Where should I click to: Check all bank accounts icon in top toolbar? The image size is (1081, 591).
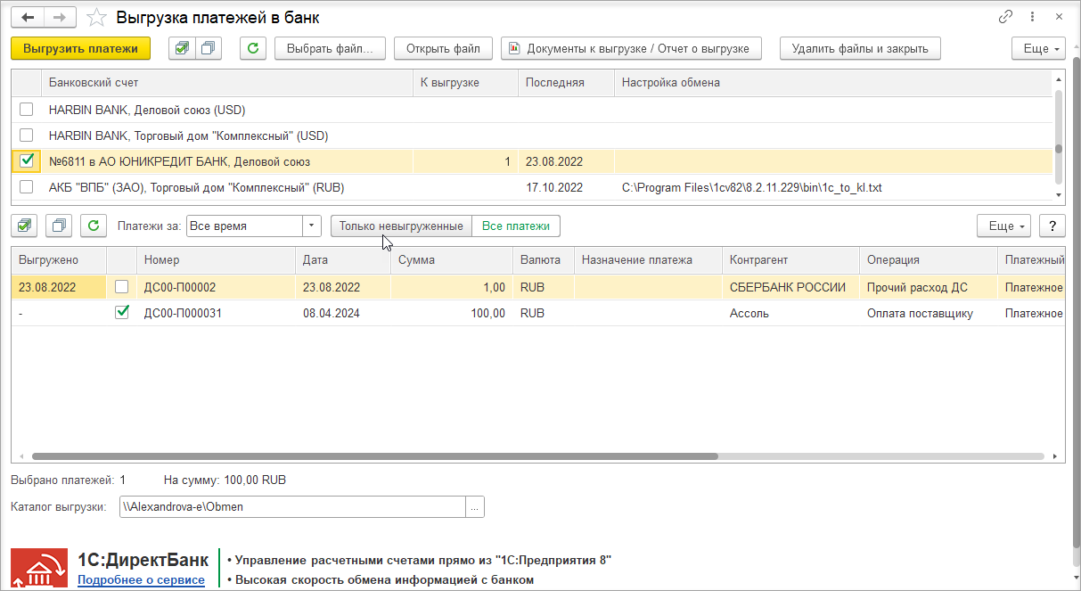(182, 49)
